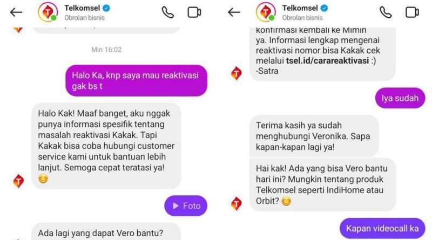Tap the back arrow in the left chat
The height and width of the screenshot is (240, 432).
point(16,12)
